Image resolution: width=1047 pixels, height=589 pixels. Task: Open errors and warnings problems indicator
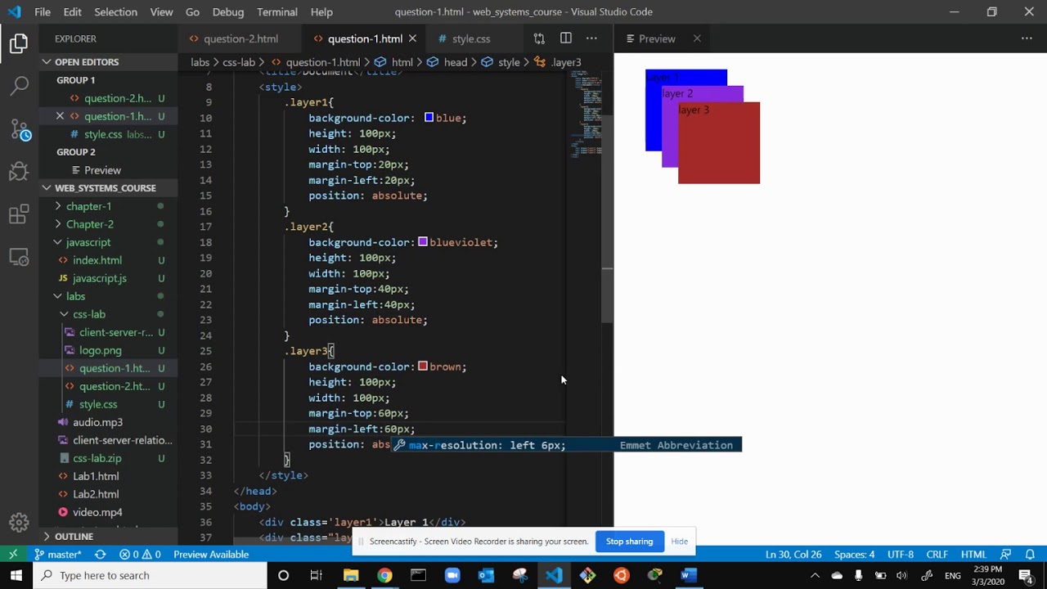[x=140, y=554]
